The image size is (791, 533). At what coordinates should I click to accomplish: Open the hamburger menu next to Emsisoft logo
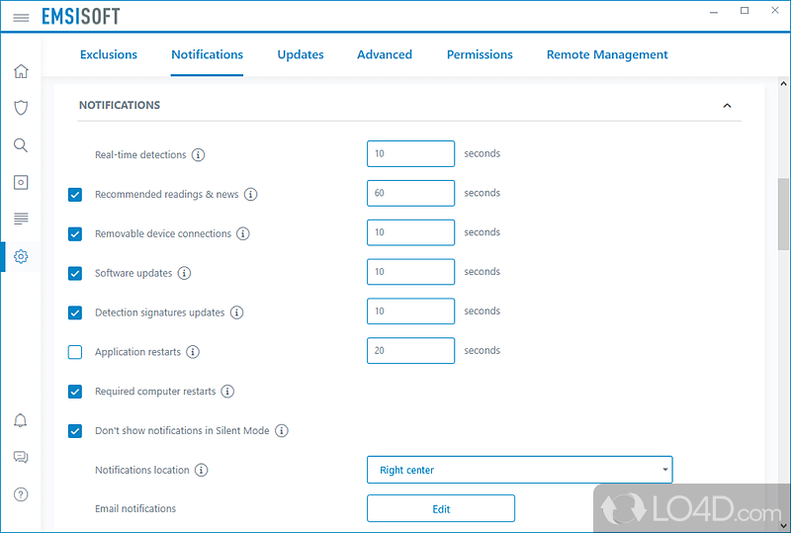(x=21, y=18)
